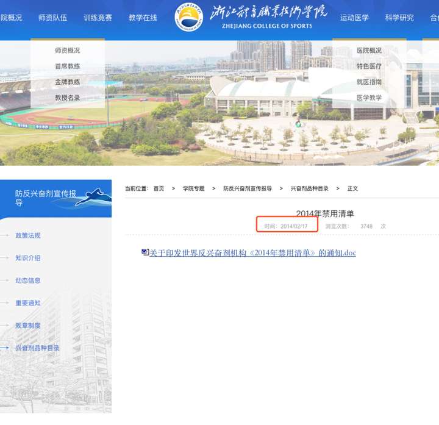439x425 pixels.
Task: Select 医院概况 in the dropdown
Action: [369, 51]
